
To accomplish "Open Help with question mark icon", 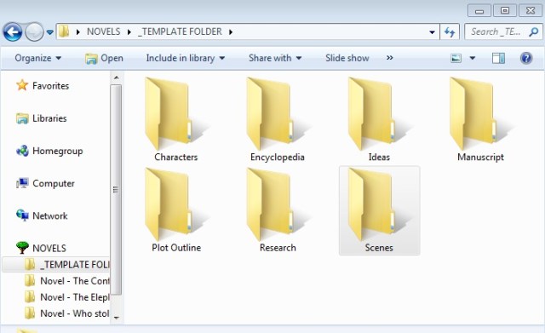I will click(526, 58).
